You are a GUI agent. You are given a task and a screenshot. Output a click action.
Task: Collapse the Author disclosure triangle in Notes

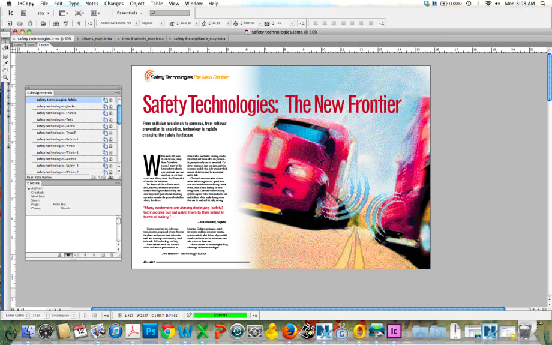[x=29, y=188]
